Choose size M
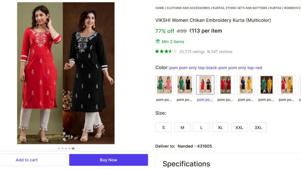The image size is (301, 169). [182, 127]
